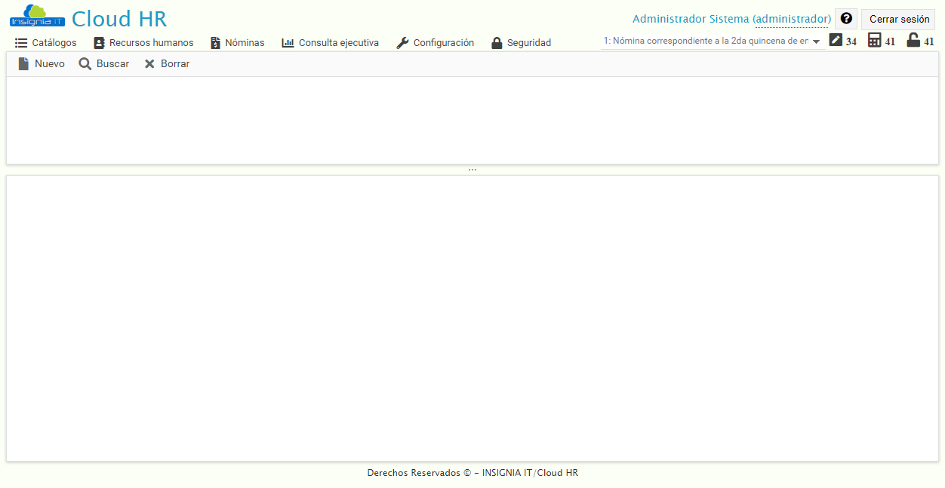Click the Nuevo document icon
945x488 pixels.
pos(23,63)
